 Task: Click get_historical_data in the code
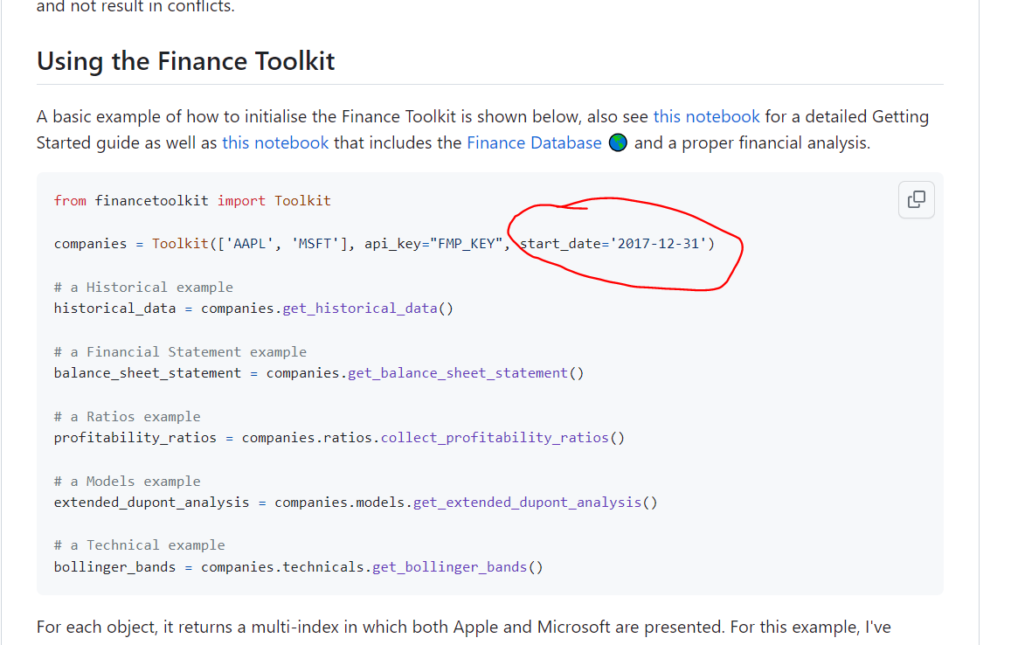(359, 308)
